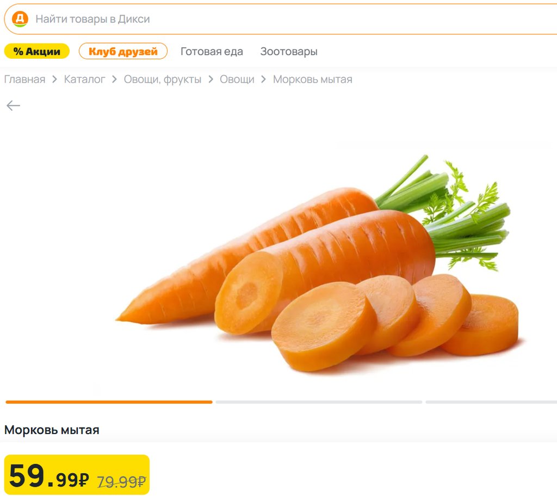
Task: Click chevron after Овощи, фрукты breadcrumb
Action: [211, 79]
